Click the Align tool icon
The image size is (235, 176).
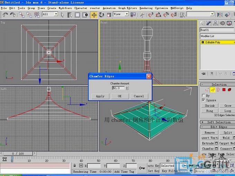tap(227, 15)
